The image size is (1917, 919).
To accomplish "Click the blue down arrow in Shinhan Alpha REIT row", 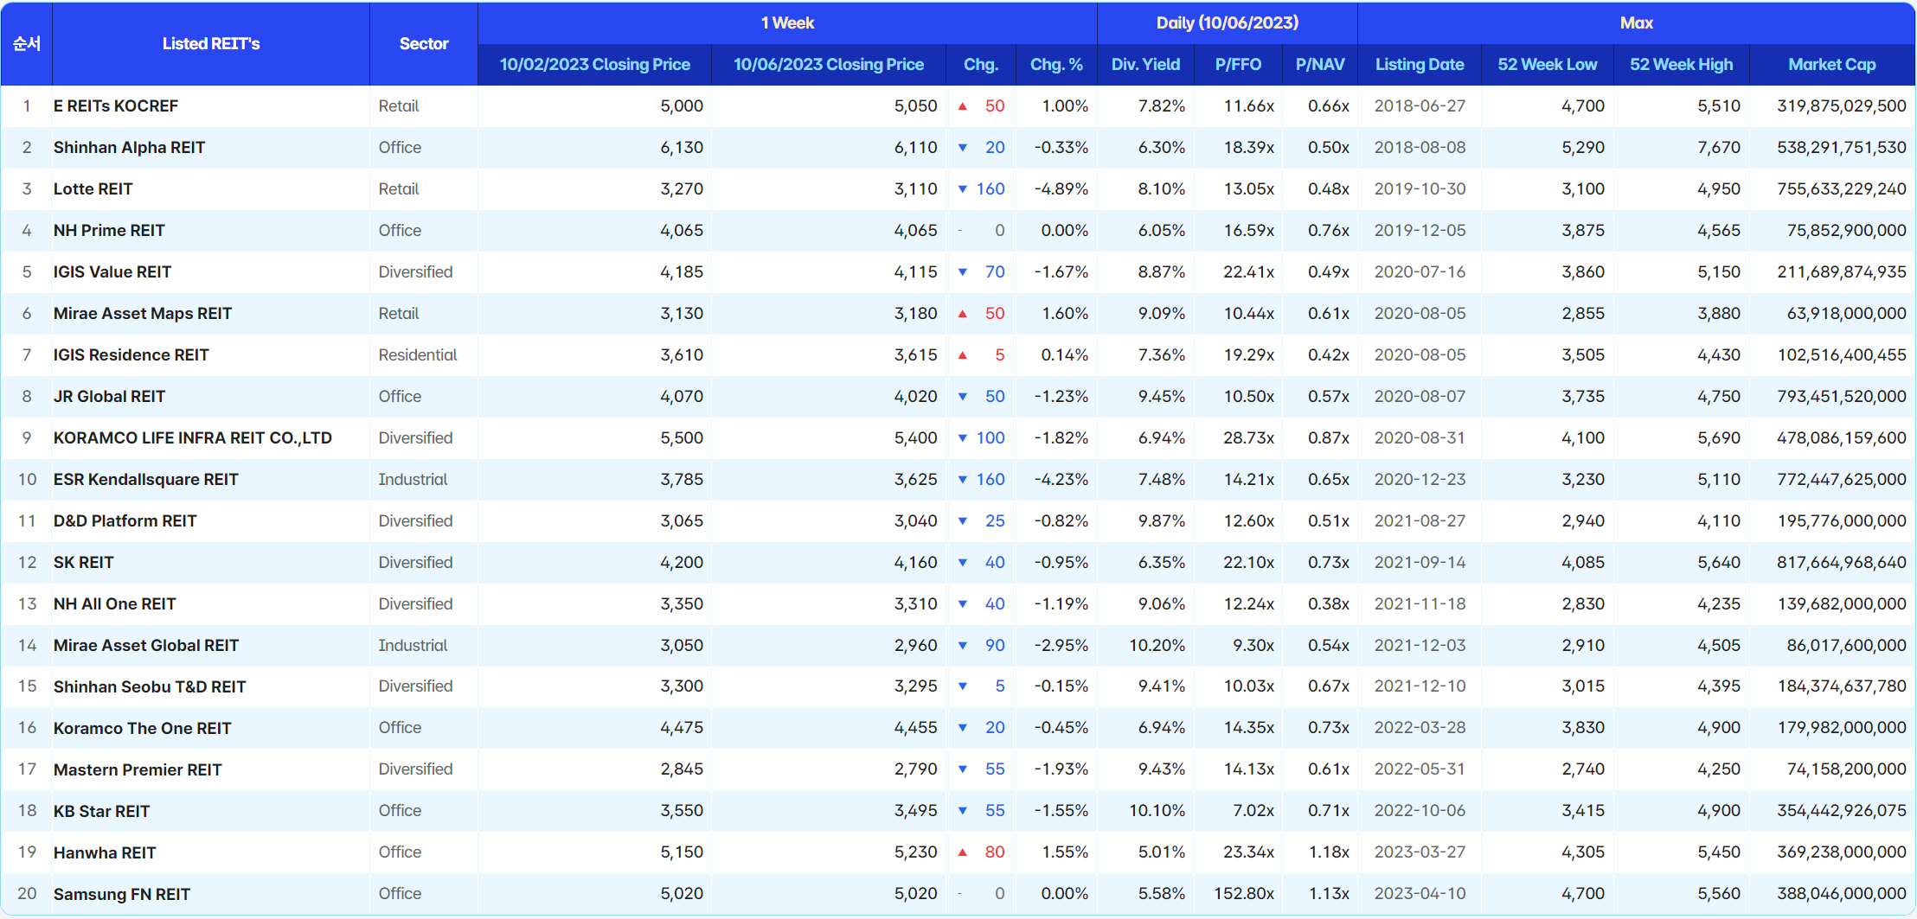I will click(x=962, y=148).
